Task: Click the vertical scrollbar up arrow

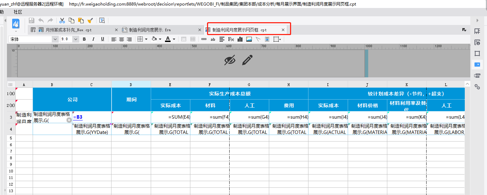Action: [x=467, y=84]
